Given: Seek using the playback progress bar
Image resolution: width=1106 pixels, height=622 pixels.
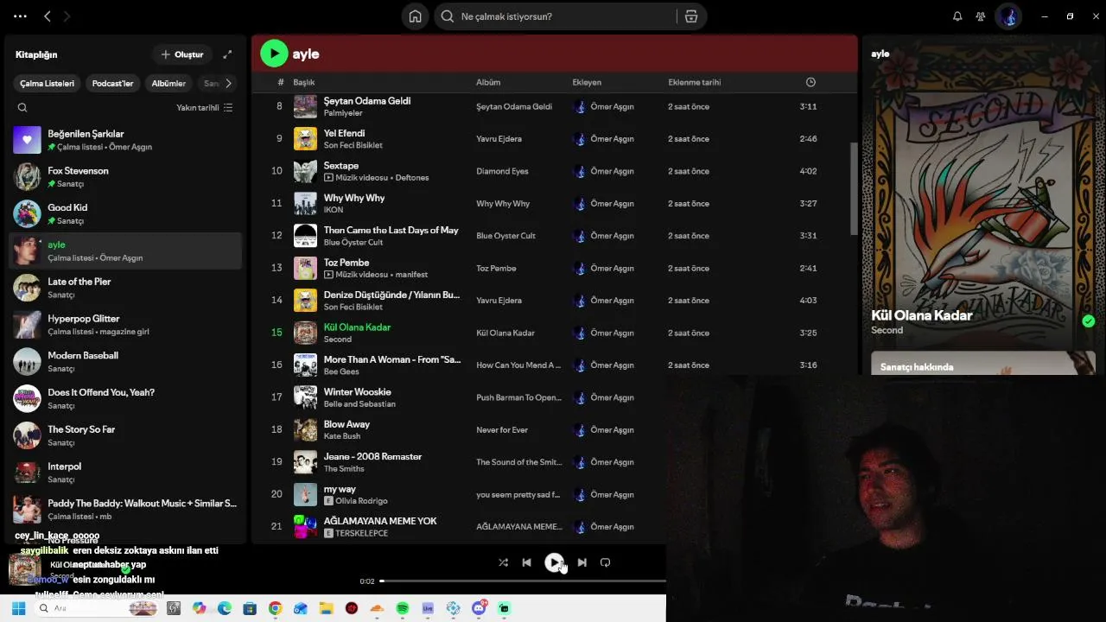Looking at the screenshot, I should pos(522,581).
